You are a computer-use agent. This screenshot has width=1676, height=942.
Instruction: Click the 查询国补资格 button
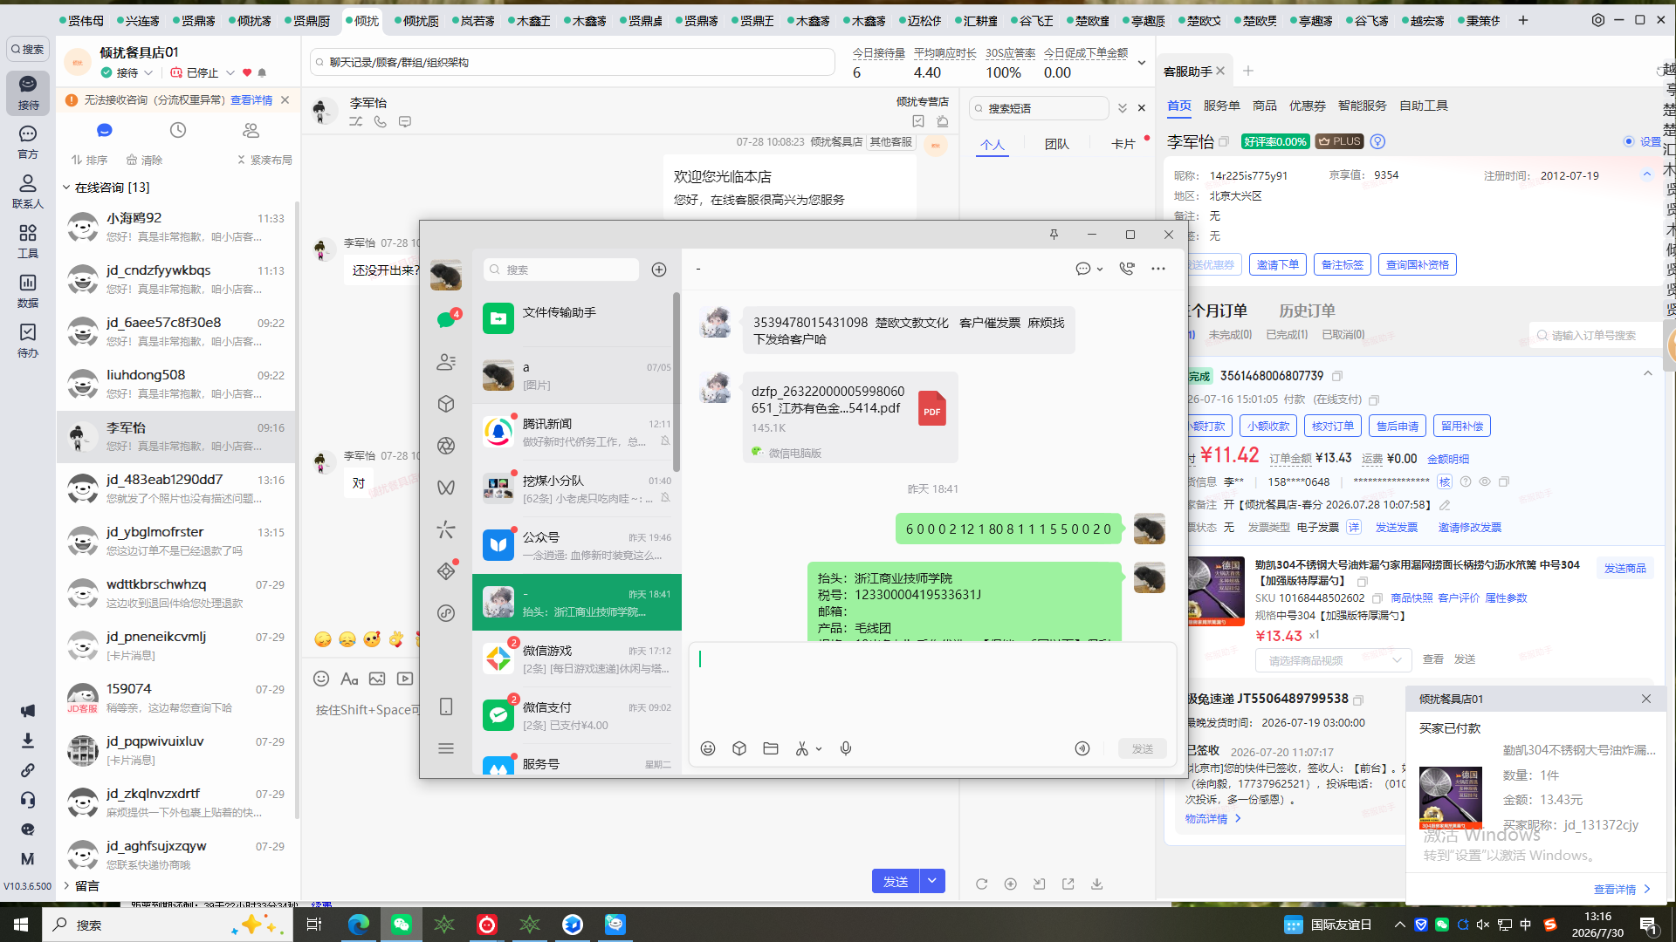[1418, 264]
